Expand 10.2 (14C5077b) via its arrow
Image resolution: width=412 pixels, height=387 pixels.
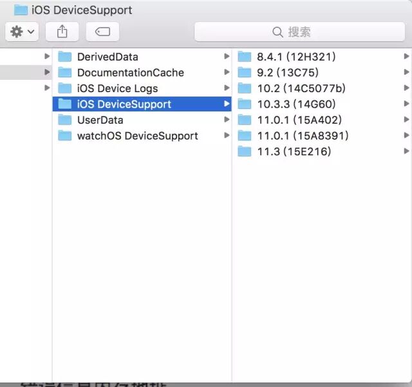[406, 88]
